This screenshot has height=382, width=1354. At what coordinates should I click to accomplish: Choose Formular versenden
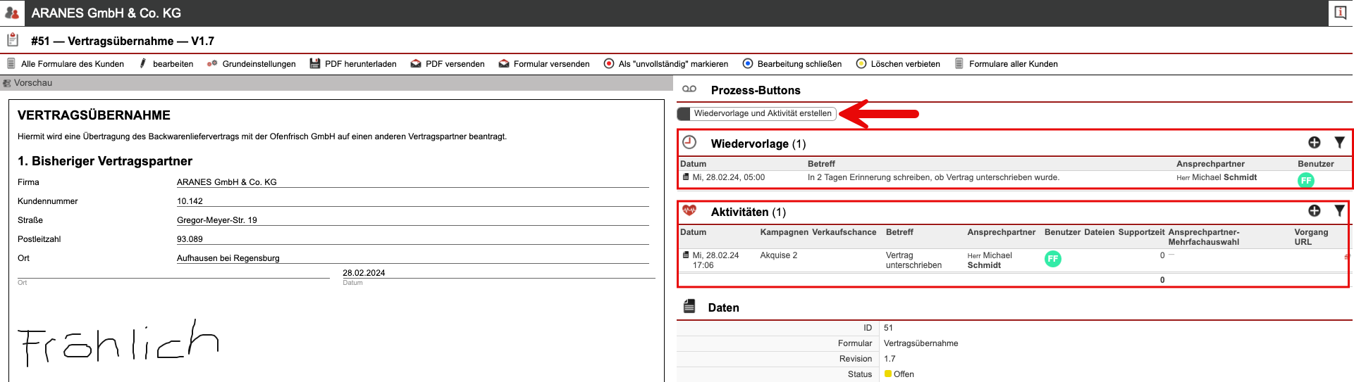(x=544, y=63)
